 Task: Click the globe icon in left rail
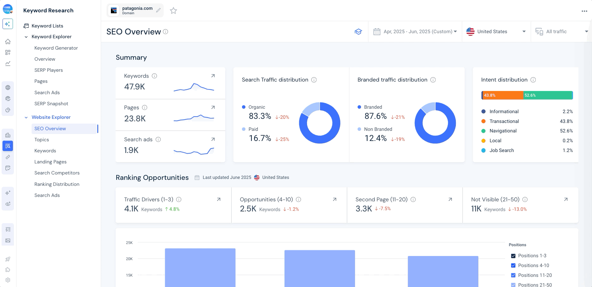tap(8, 88)
